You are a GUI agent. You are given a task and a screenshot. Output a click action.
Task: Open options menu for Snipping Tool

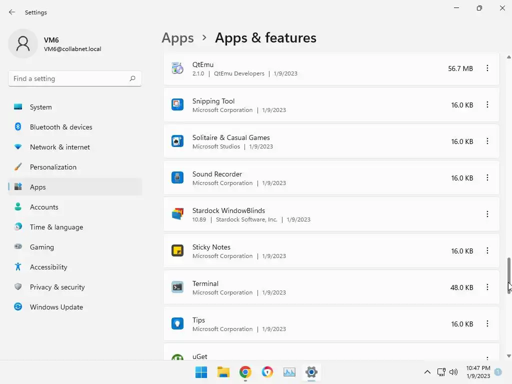[x=487, y=105]
